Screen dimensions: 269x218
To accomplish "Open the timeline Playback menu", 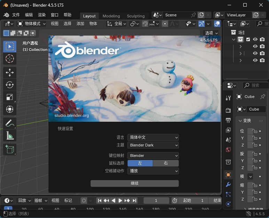I will 24,201.
